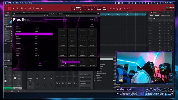Open the MPC Home view icon
The height and width of the screenshot is (100, 178).
tap(9, 9)
